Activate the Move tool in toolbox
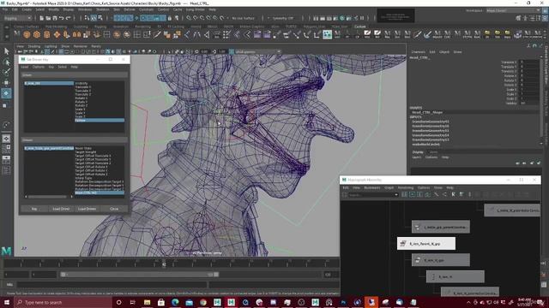Screen dimensions: 549x308 pyautogui.click(x=6, y=83)
